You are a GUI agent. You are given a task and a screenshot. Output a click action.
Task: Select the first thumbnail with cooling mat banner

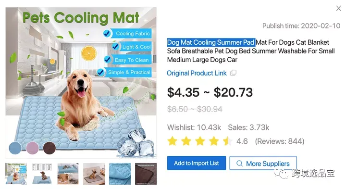point(16,174)
